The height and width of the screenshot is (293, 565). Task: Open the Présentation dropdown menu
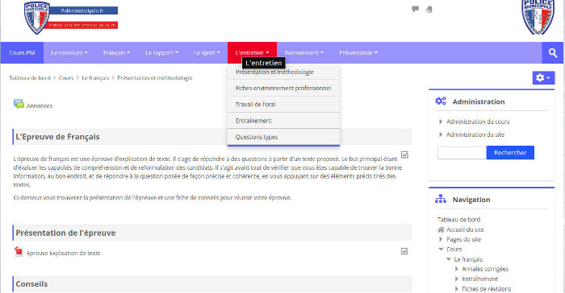358,53
